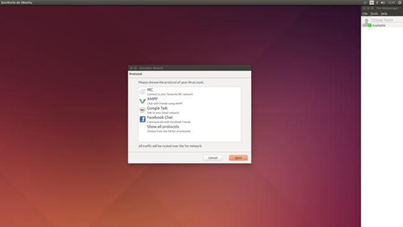Select the 'Talk to your Gmail contacts' text
The width and height of the screenshot is (403, 227).
163,113
